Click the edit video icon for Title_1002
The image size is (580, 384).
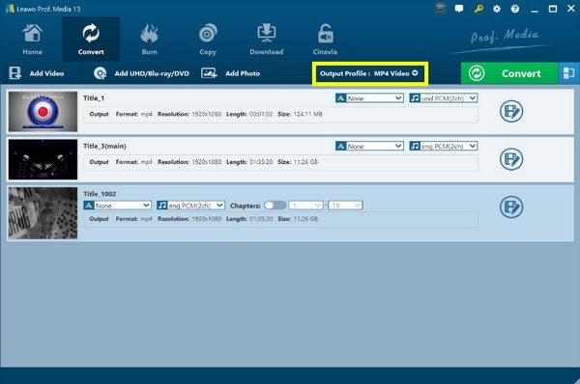tap(511, 207)
